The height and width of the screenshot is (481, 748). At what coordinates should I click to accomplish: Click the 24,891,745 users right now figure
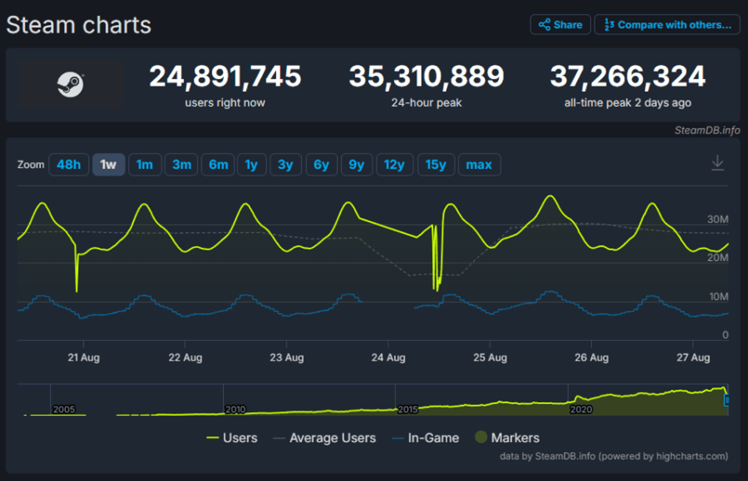pyautogui.click(x=225, y=76)
